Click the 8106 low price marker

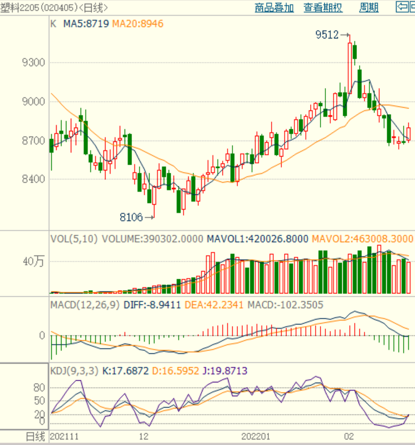click(131, 217)
